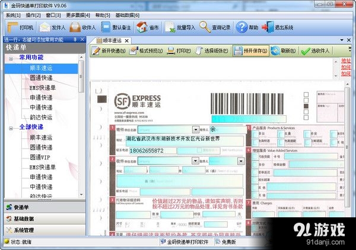This screenshot has width=356, height=250.
Task: Click 选择纸张 paper icon
Action: [x=199, y=50]
